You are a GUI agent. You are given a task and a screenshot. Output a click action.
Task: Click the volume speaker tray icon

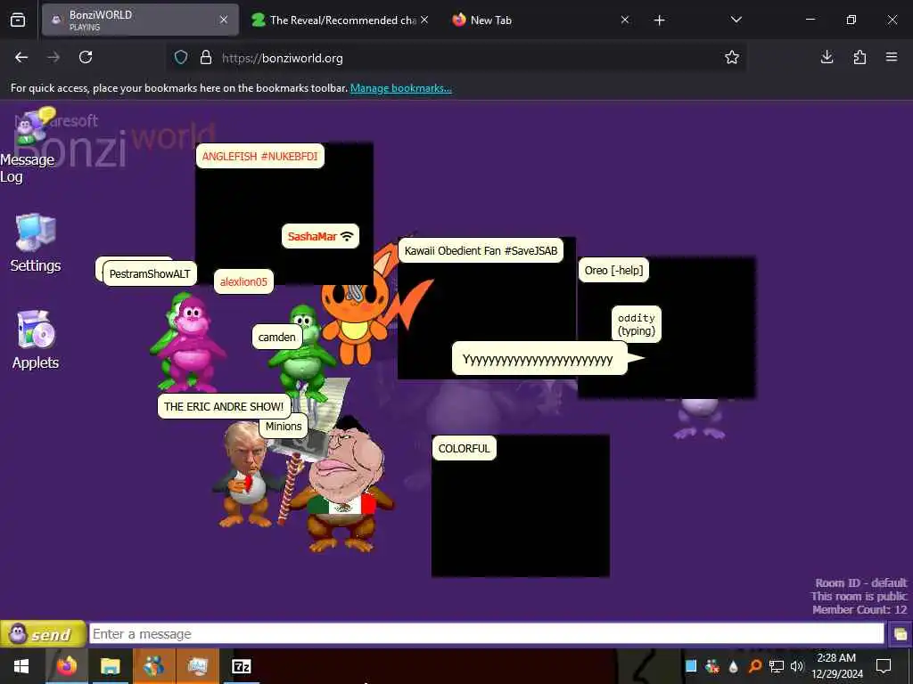click(x=796, y=666)
